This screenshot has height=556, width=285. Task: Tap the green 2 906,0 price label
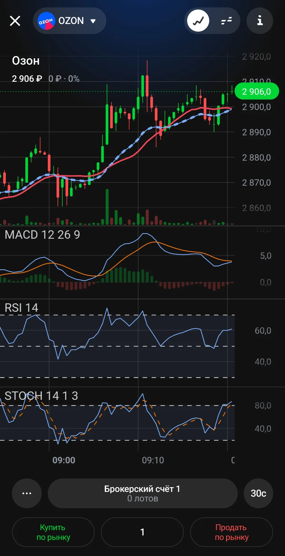coord(256,91)
